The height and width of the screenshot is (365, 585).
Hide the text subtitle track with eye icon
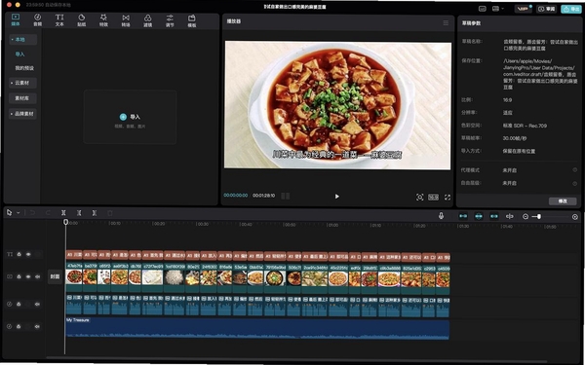click(x=28, y=254)
